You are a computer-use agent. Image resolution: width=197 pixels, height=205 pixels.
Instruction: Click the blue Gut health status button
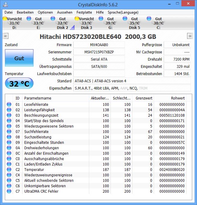click(x=19, y=58)
